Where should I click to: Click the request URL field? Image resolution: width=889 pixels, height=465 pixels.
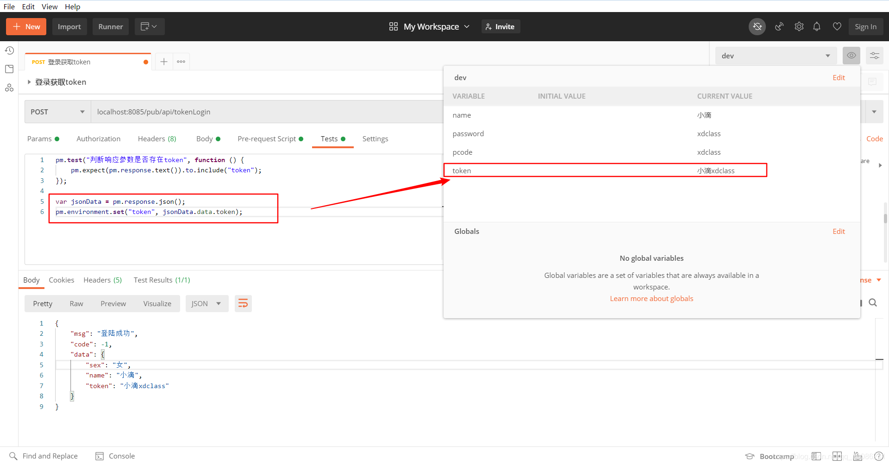coord(267,112)
